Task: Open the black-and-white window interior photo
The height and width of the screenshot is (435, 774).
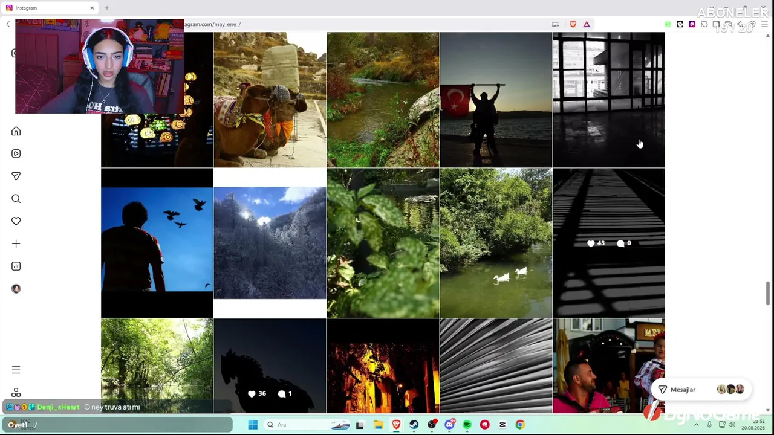Action: tap(609, 100)
